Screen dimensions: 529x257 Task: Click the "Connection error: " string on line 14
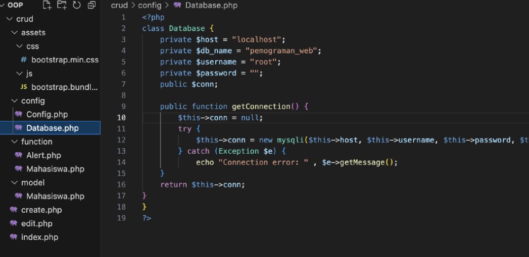[263, 162]
